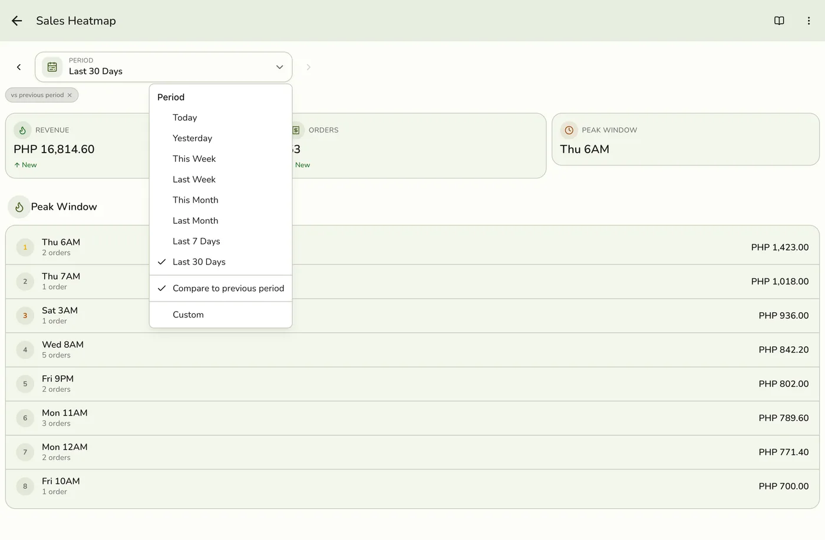
Task: Select the checked Last 30 Days option
Action: pos(221,262)
